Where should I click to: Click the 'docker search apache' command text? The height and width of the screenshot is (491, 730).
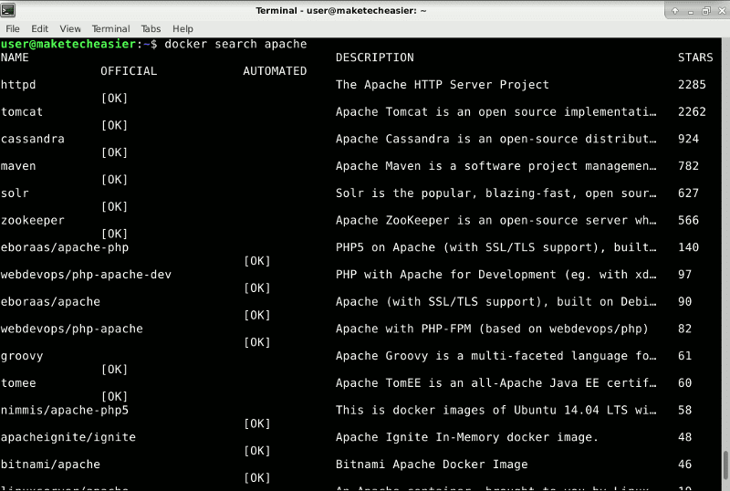pos(235,44)
